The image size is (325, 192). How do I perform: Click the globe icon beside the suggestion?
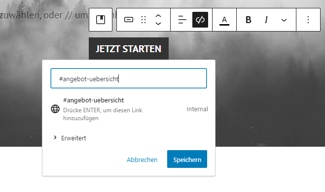coord(55,109)
